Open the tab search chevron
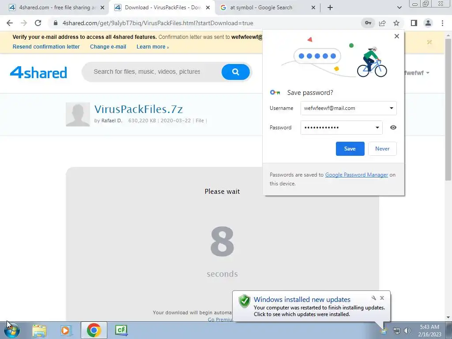Viewport: 452px width, 339px height. (x=399, y=8)
